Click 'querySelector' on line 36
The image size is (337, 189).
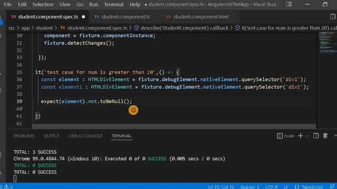coord(260,79)
